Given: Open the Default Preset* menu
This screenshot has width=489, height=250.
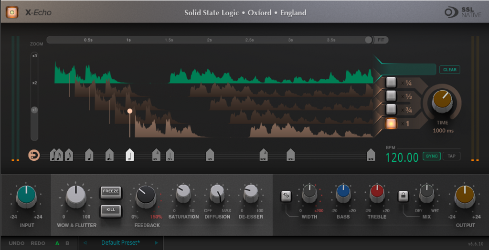Looking at the screenshot, I should pos(121,243).
